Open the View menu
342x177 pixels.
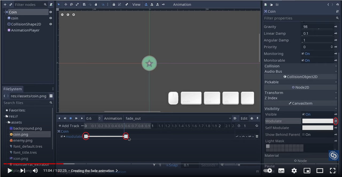click(x=136, y=5)
